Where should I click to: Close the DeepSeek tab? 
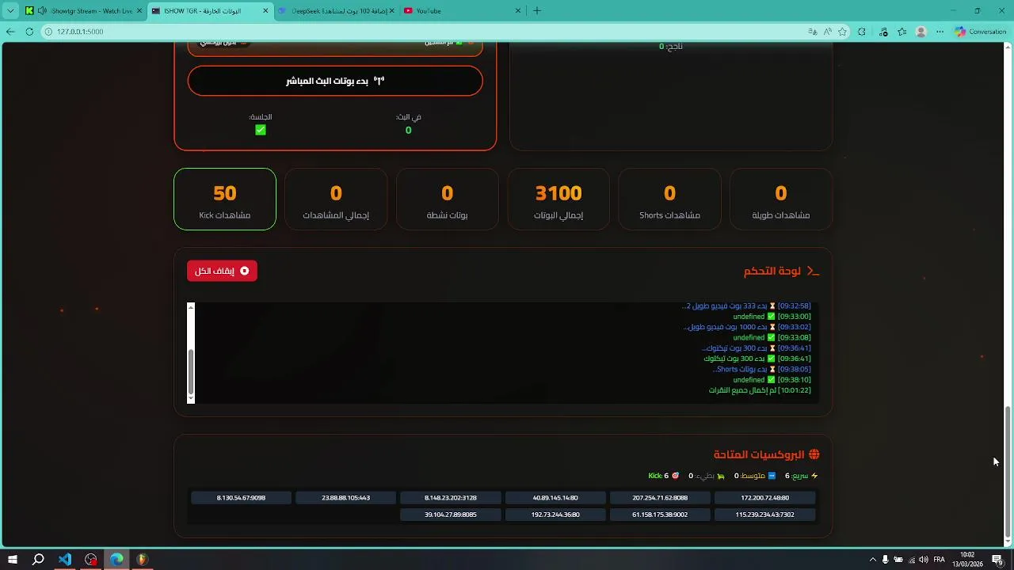[x=392, y=11]
